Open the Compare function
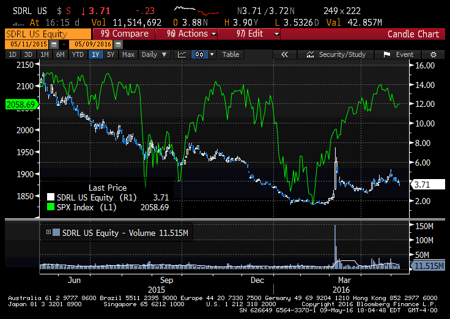The image size is (450, 319). click(124, 34)
